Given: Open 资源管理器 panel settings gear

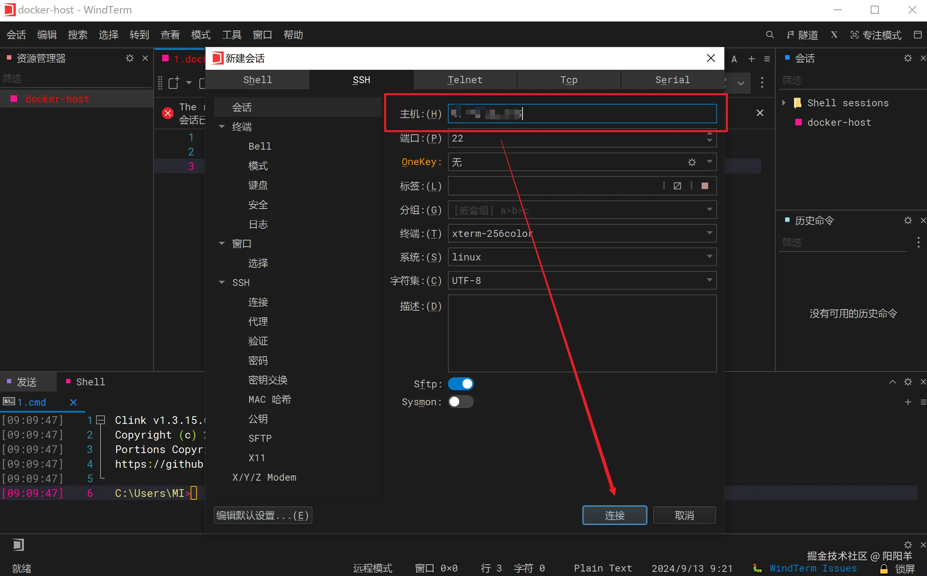Looking at the screenshot, I should 130,58.
